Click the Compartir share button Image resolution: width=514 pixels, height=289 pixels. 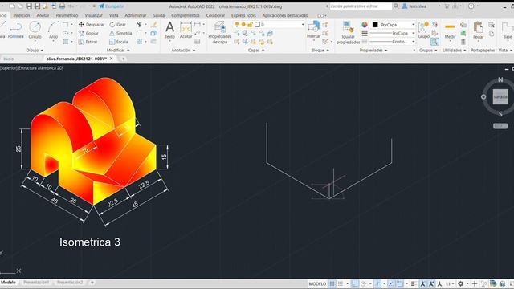pyautogui.click(x=112, y=6)
